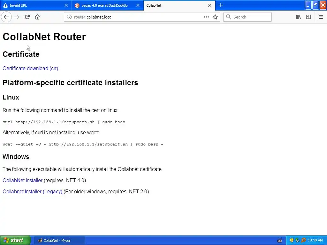Click the orange magnifier tray icon
The height and width of the screenshot is (245, 327).
303,241
